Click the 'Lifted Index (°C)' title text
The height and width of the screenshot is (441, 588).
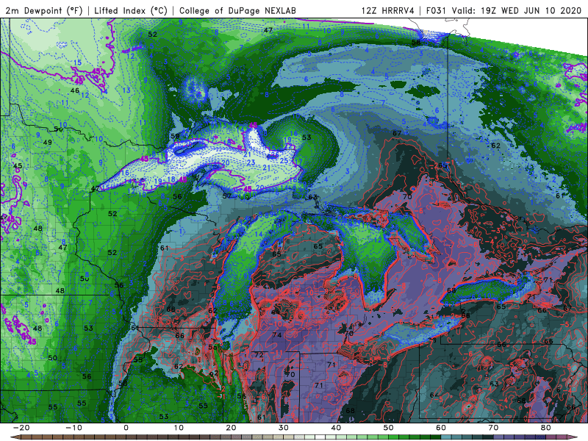131,10
